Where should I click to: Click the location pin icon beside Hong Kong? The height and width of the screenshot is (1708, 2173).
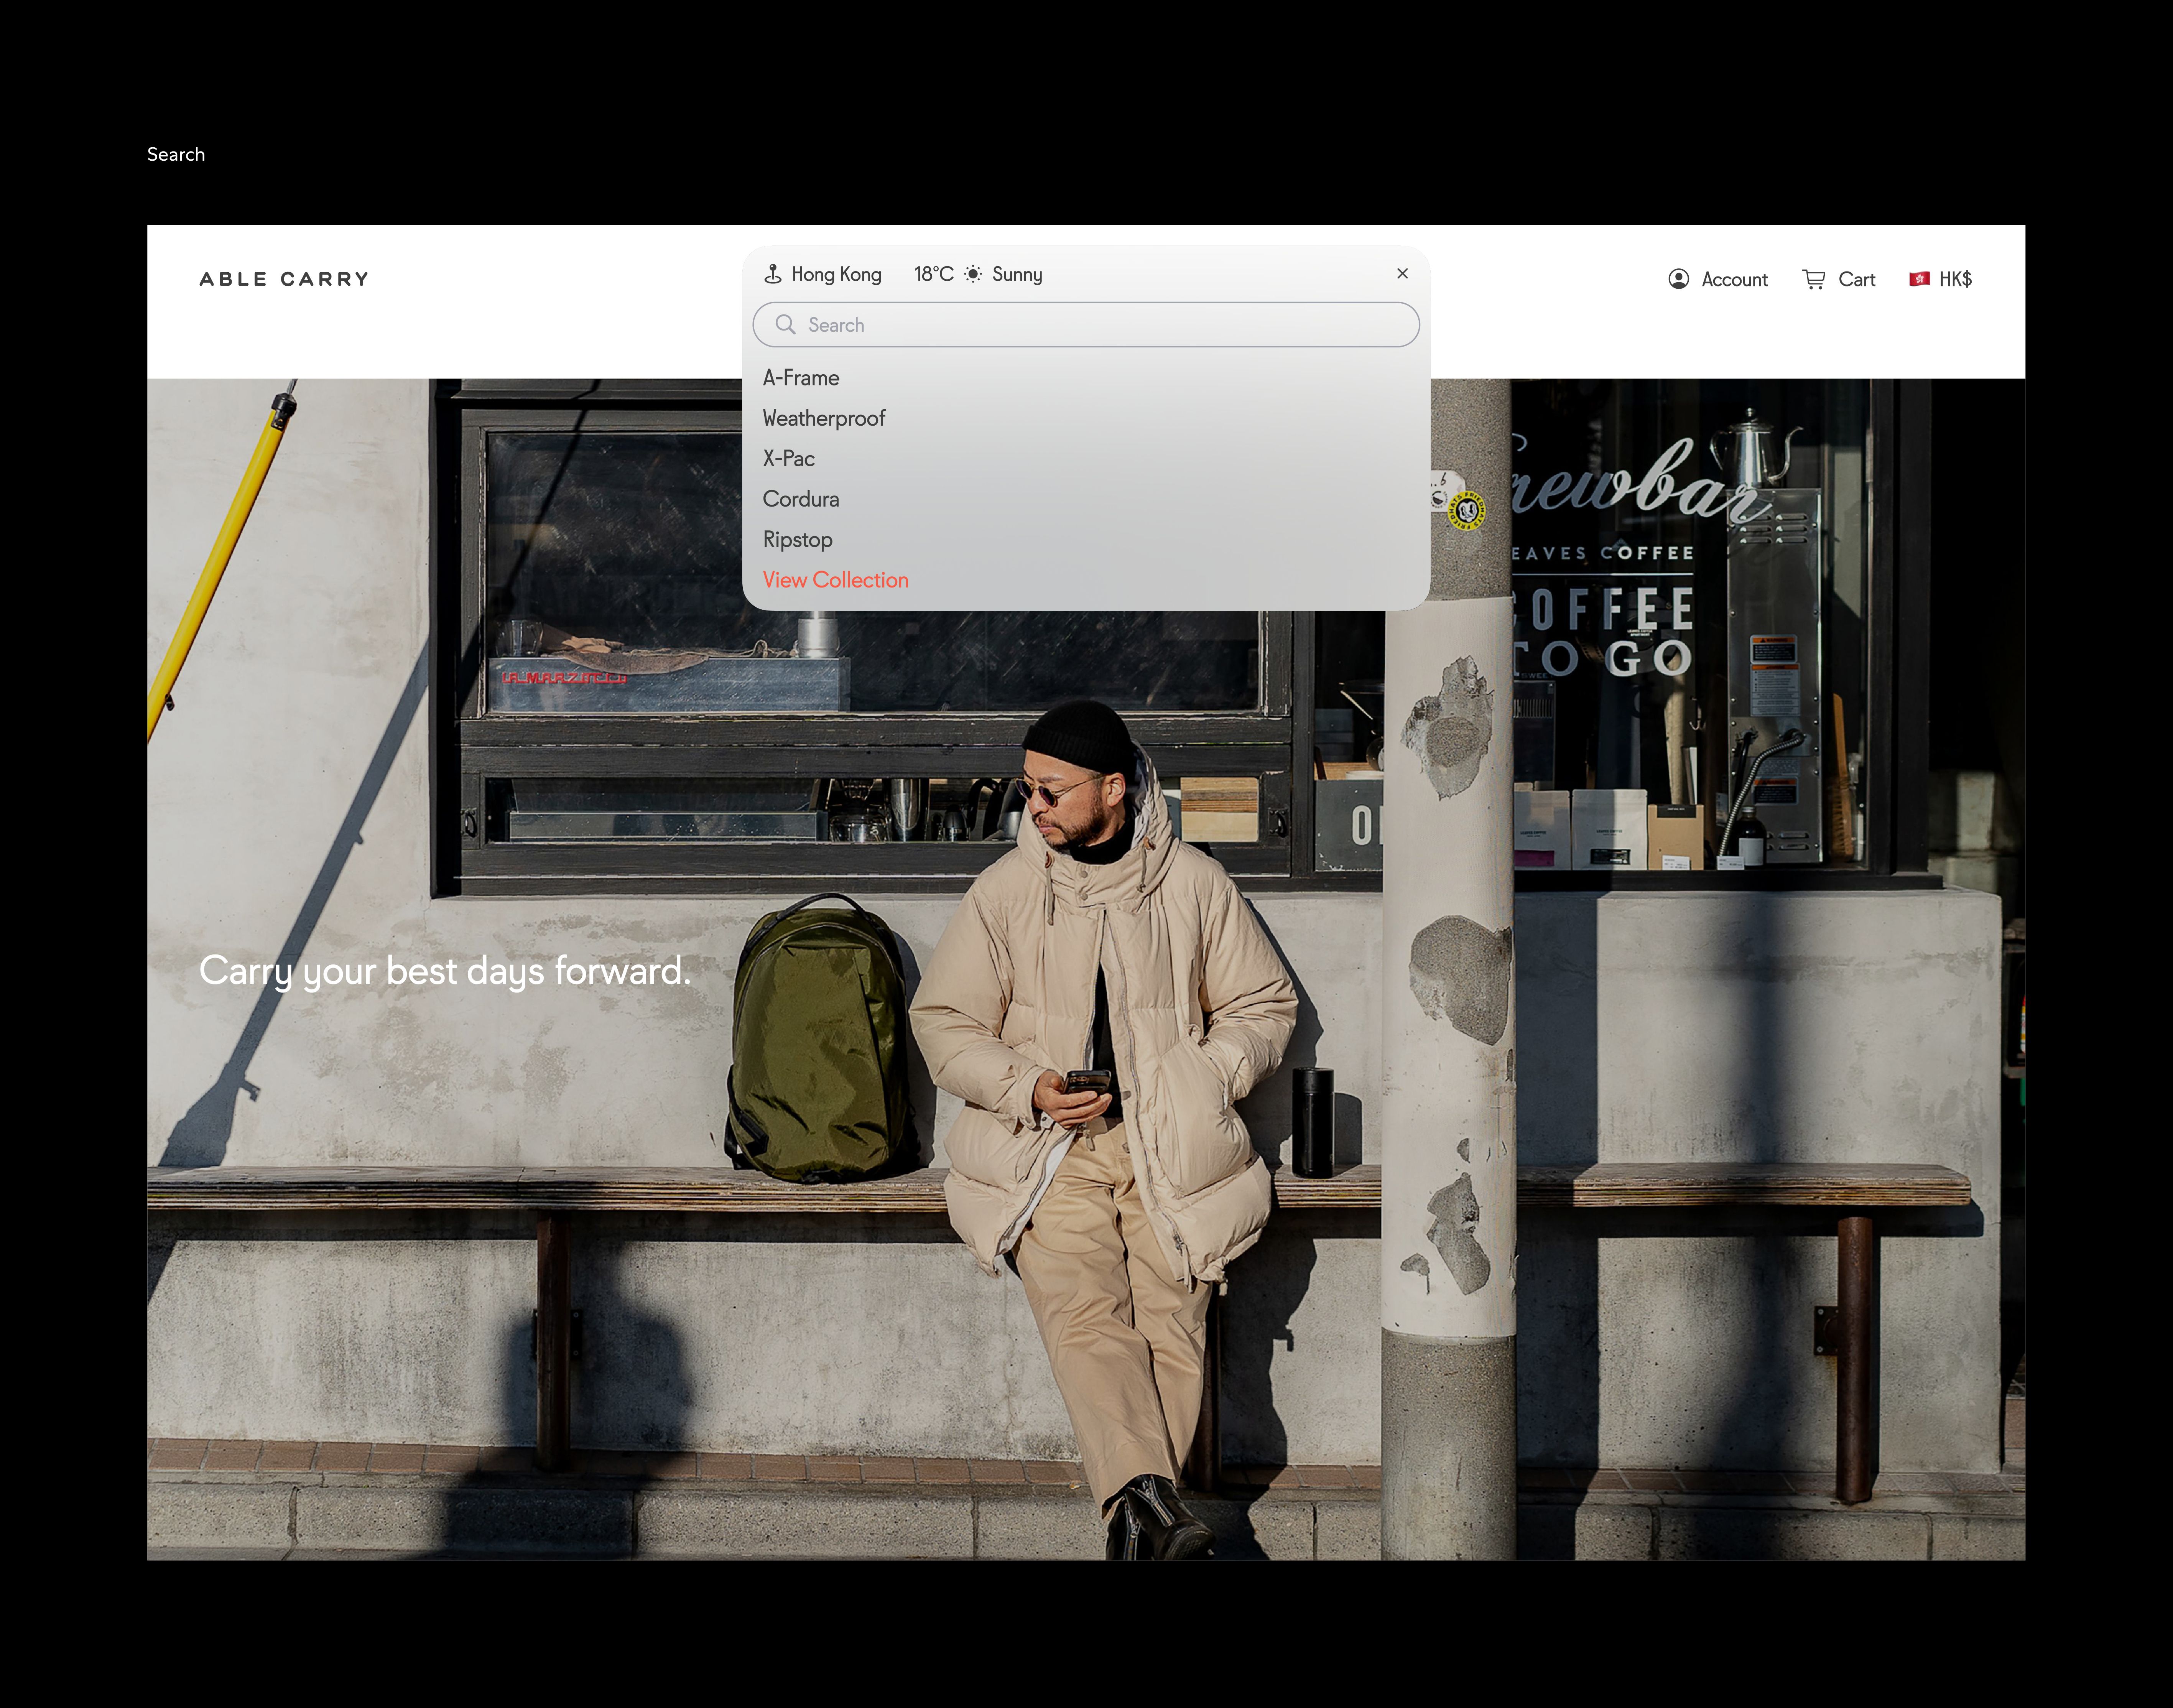click(773, 274)
